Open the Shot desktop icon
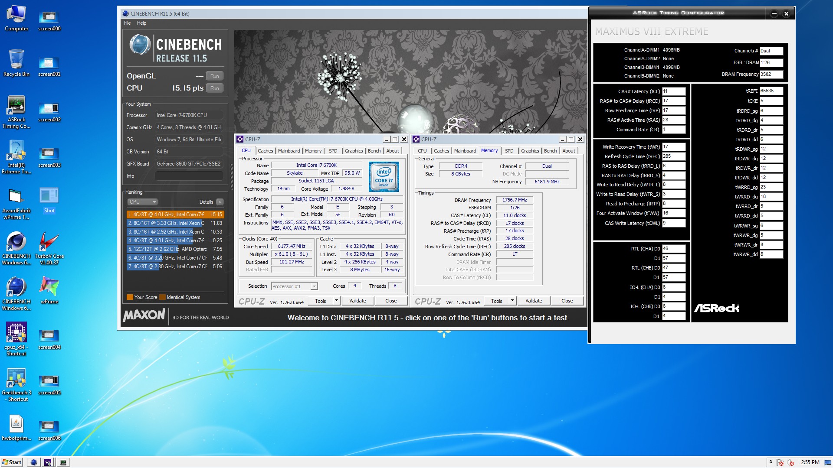Image resolution: width=833 pixels, height=468 pixels. pyautogui.click(x=49, y=200)
